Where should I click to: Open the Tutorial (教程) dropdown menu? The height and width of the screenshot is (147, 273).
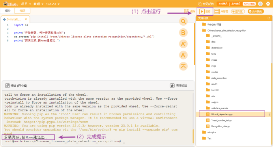click(38, 4)
